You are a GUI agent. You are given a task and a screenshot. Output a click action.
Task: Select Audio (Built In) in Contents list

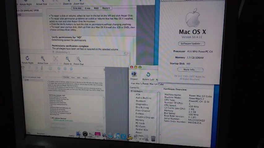143,98
